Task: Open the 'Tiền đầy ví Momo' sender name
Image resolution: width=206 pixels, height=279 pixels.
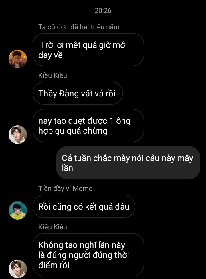Action: [x=66, y=189]
